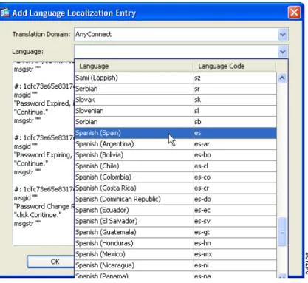Click the AnyConnect Translation Domain field
This screenshot has width=308, height=283.
tap(176, 35)
